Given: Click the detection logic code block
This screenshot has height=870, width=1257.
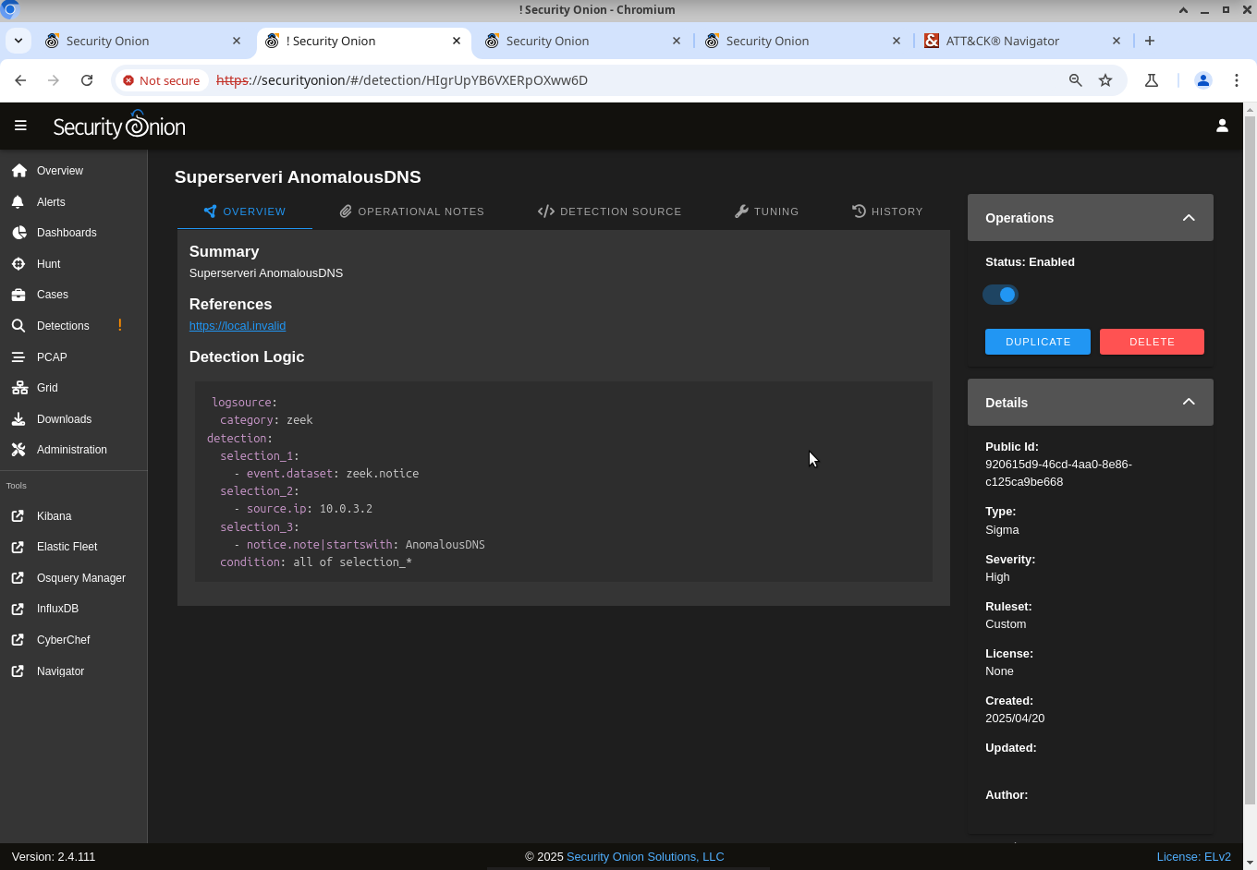Looking at the screenshot, I should pos(564,482).
